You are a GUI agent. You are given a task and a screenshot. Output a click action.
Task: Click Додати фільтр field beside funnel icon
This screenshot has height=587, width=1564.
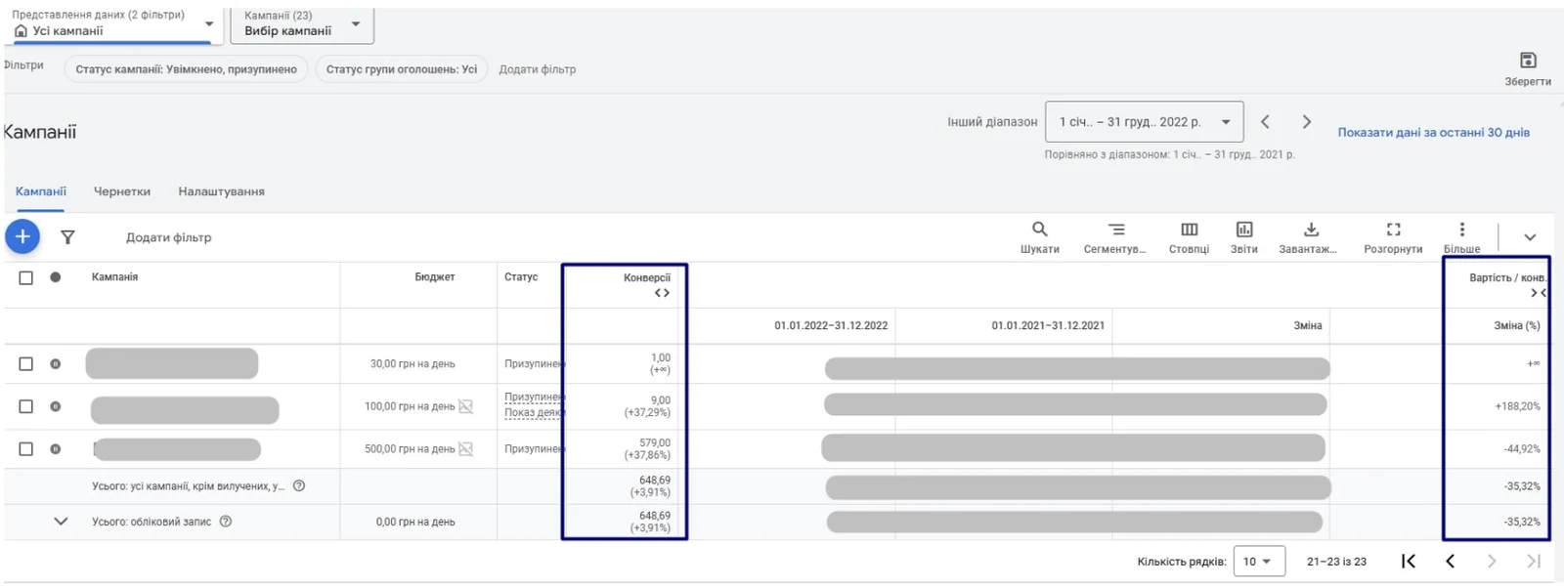click(168, 237)
